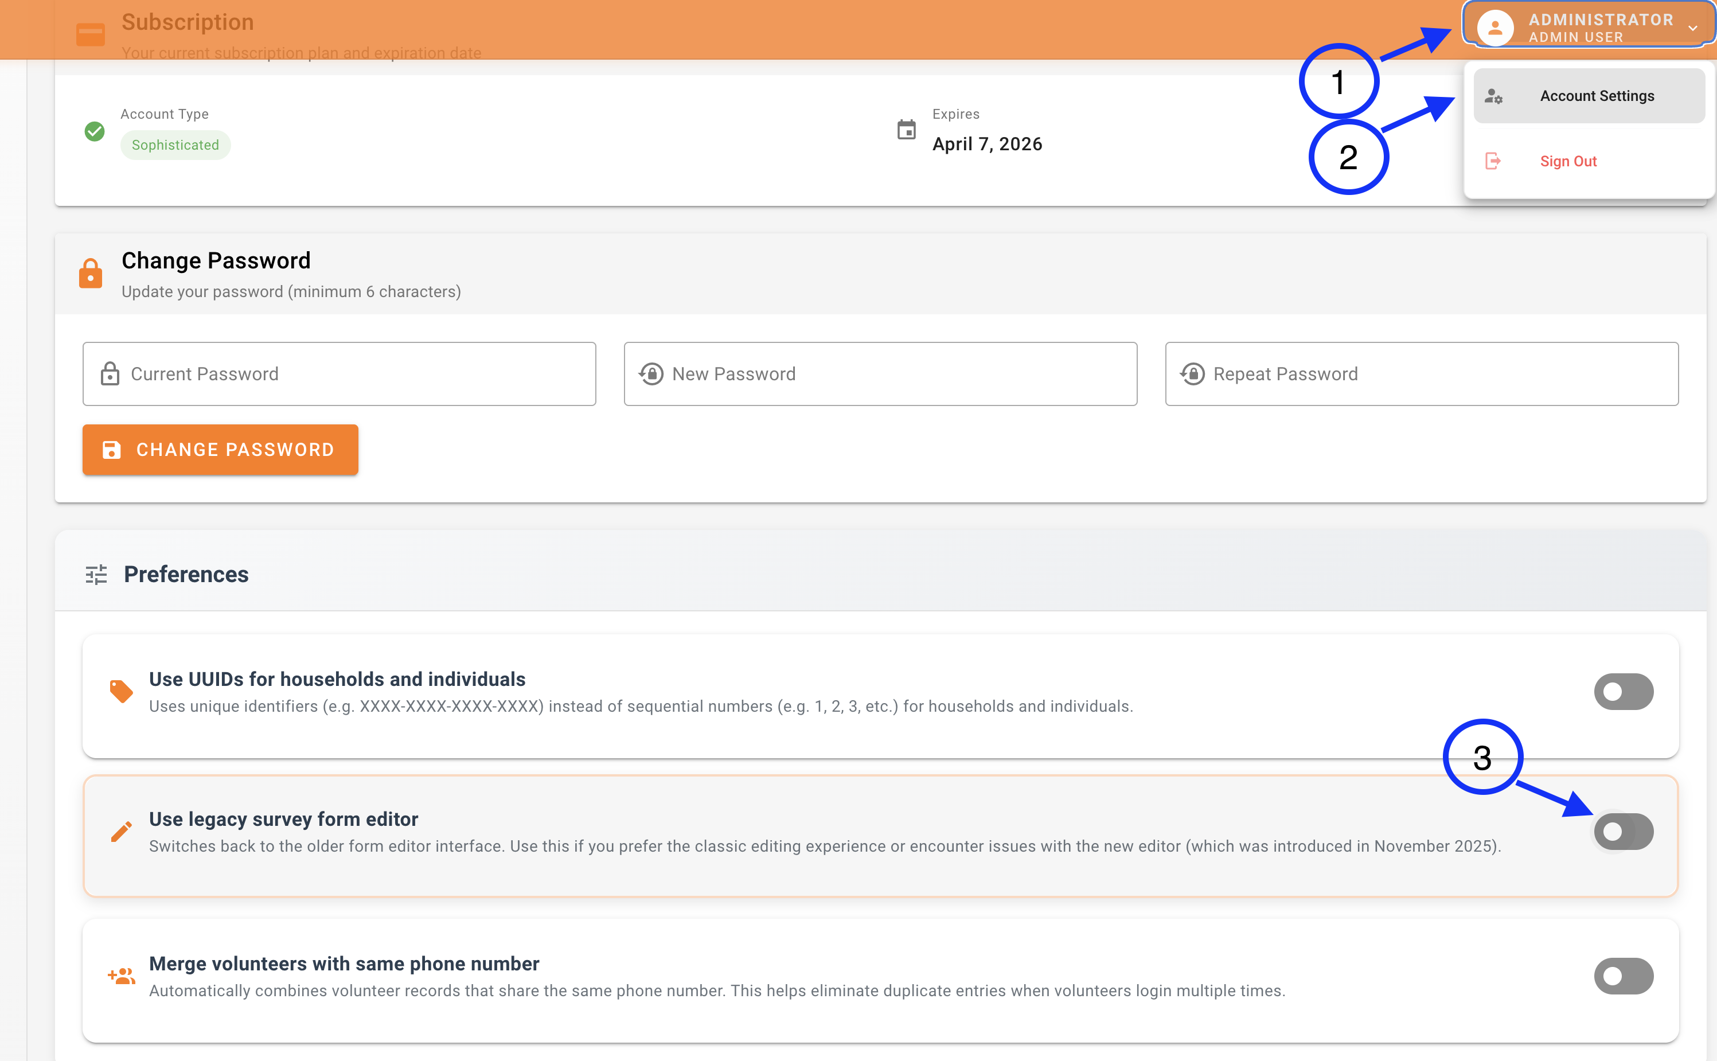Enable UUIDs for households and individuals
Viewport: 1717px width, 1061px height.
pyautogui.click(x=1623, y=692)
